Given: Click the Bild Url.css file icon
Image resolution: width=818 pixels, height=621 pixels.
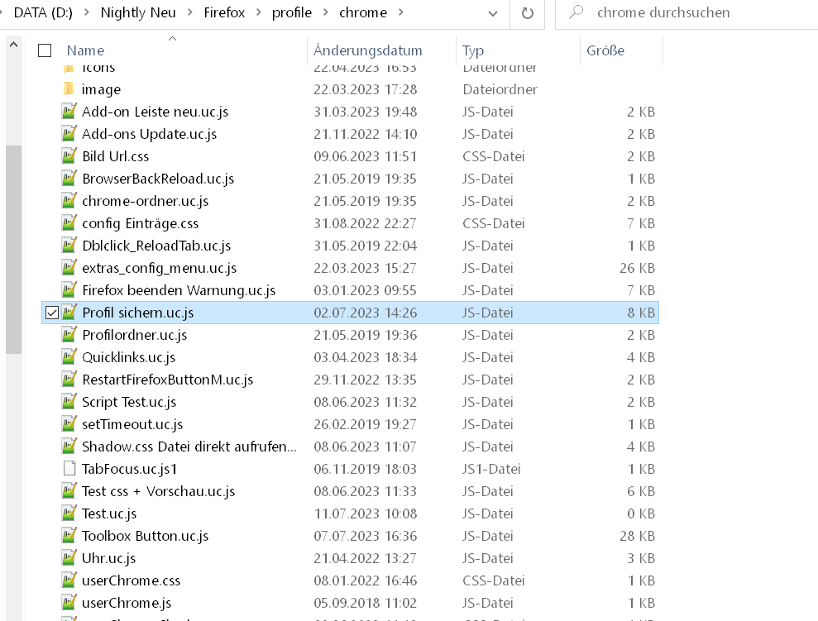Looking at the screenshot, I should [69, 156].
